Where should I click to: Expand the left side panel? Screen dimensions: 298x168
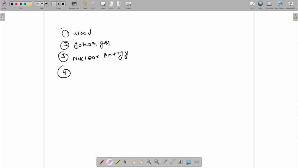(x=2, y=17)
